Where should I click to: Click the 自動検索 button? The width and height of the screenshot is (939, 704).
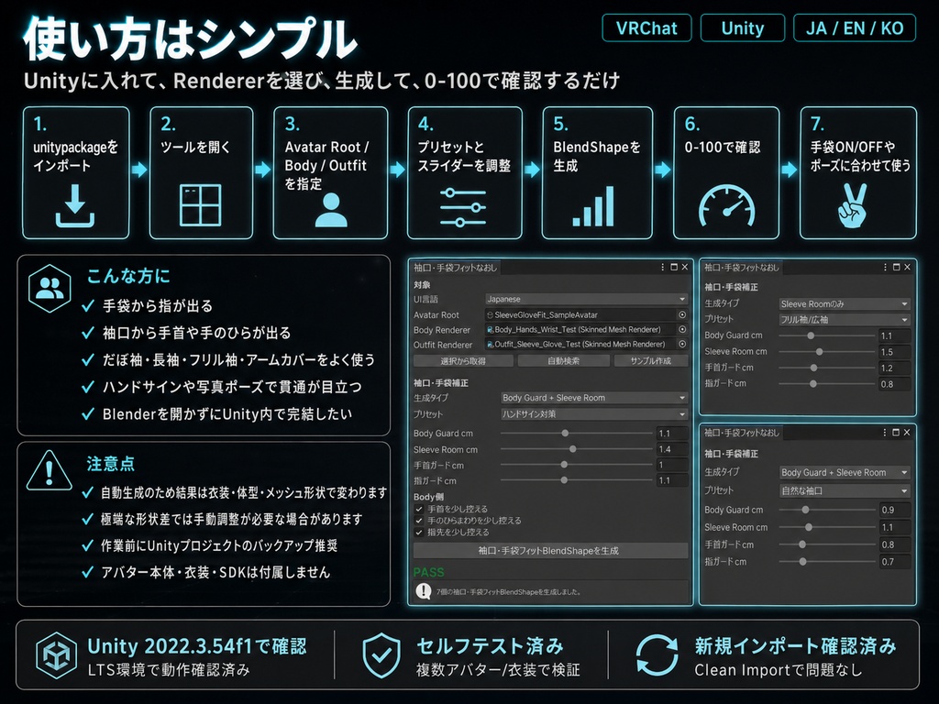tap(564, 361)
